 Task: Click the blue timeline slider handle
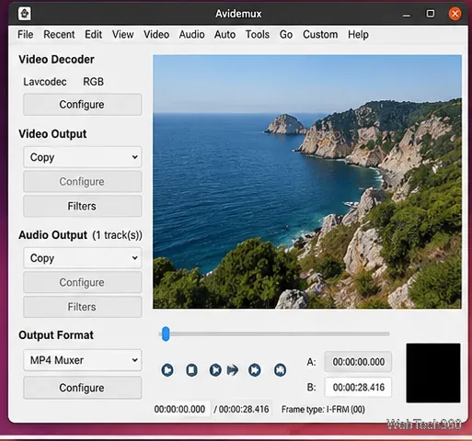[166, 334]
